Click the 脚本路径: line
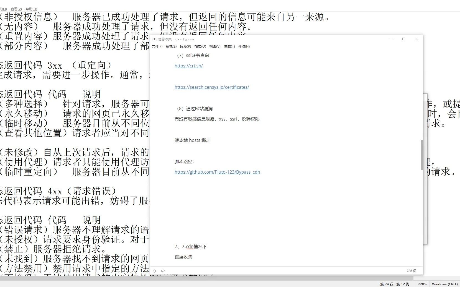The width and height of the screenshot is (460, 287). tap(185, 162)
